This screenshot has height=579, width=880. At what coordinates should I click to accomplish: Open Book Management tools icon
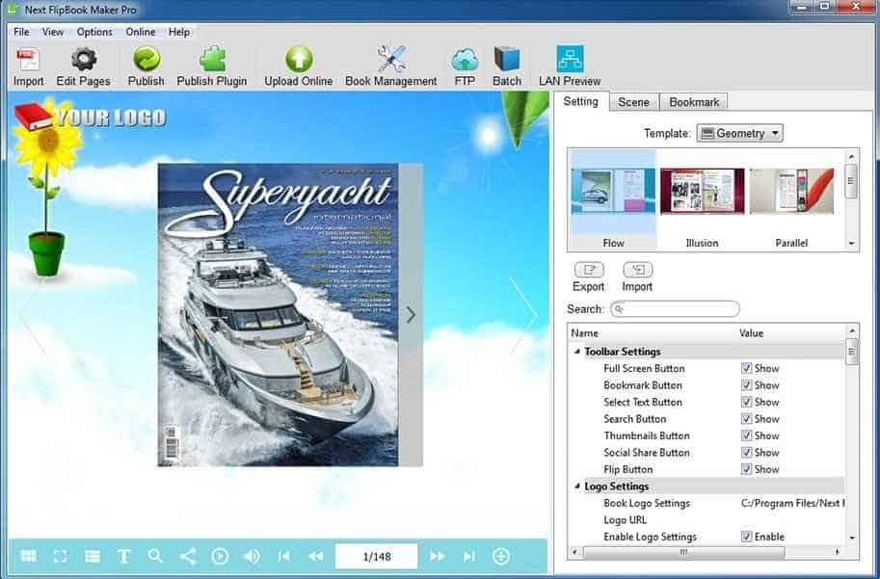pos(391,59)
